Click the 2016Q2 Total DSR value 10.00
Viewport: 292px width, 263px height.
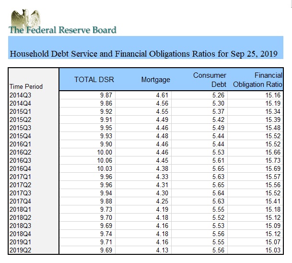coord(105,152)
